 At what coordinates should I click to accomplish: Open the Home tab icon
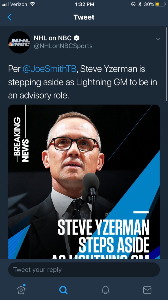click(21, 289)
